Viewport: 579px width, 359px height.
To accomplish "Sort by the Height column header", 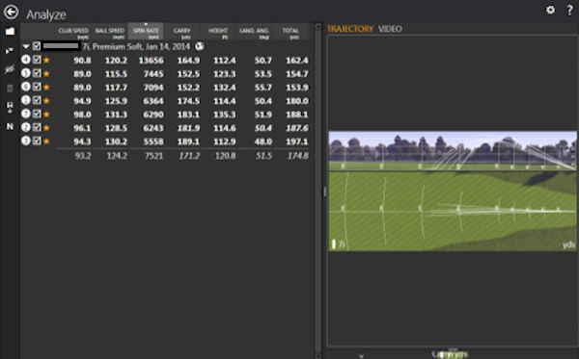I will [218, 33].
